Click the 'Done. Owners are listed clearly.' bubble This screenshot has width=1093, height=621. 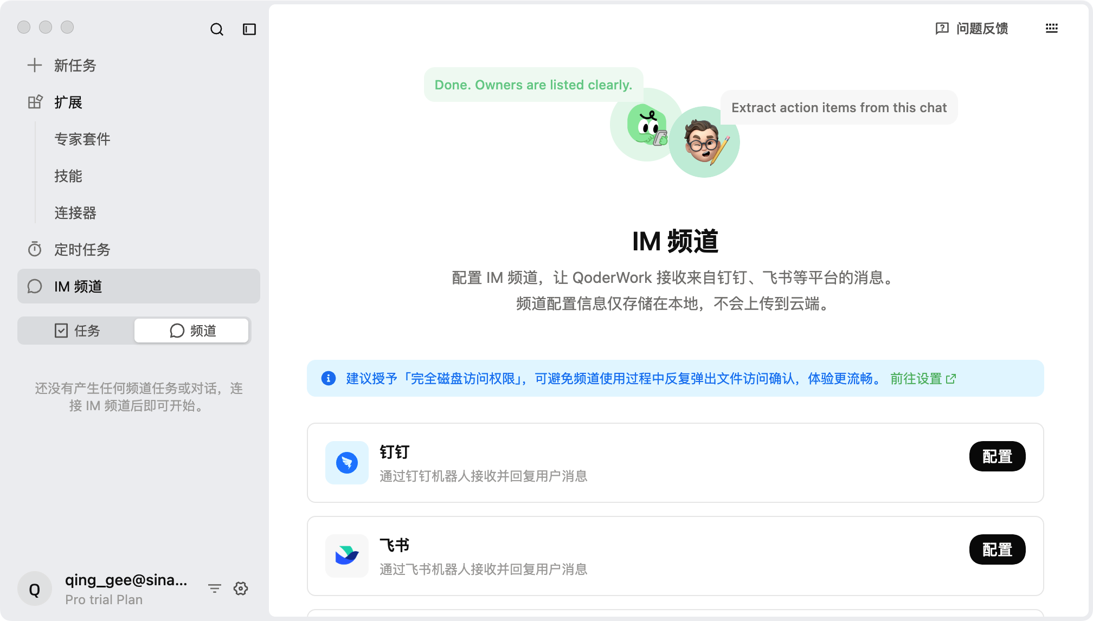[x=533, y=85]
